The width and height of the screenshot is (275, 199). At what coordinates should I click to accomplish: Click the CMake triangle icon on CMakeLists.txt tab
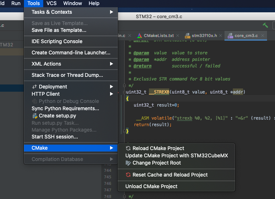point(139,36)
